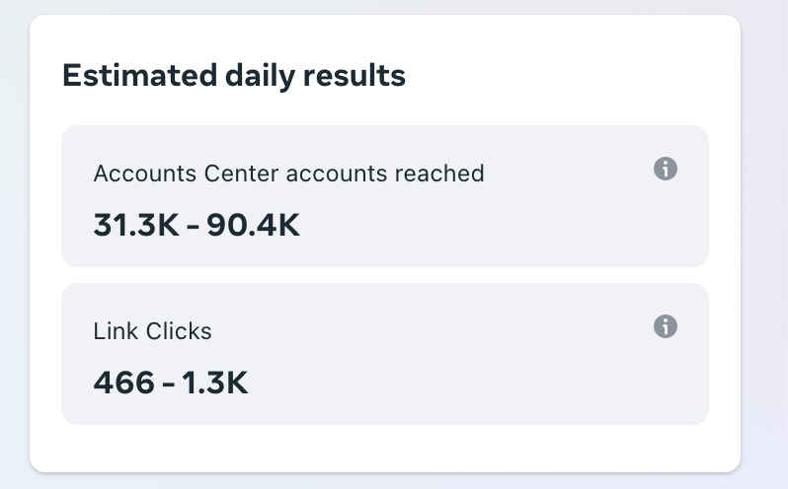Screen dimensions: 788x489
Task: Click the 466 lower link clicks value
Action: [124, 383]
